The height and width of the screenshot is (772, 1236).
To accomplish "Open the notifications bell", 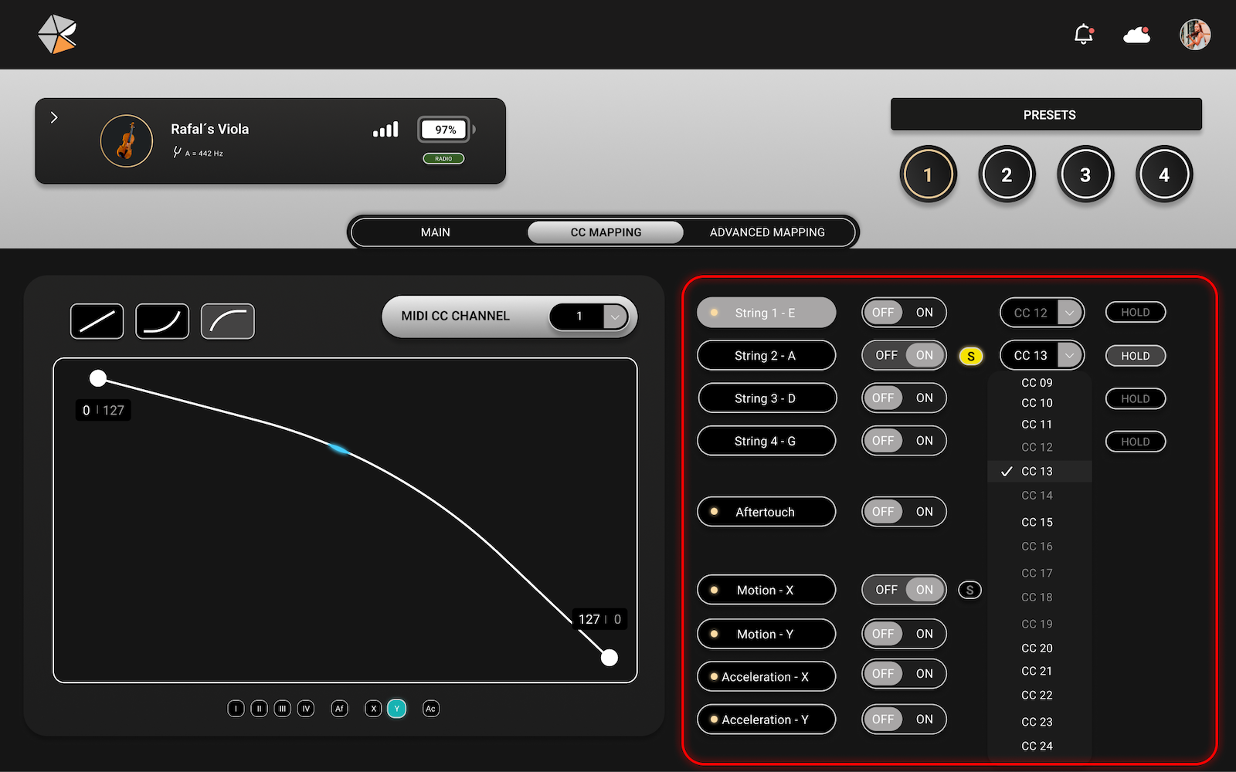I will click(x=1084, y=35).
